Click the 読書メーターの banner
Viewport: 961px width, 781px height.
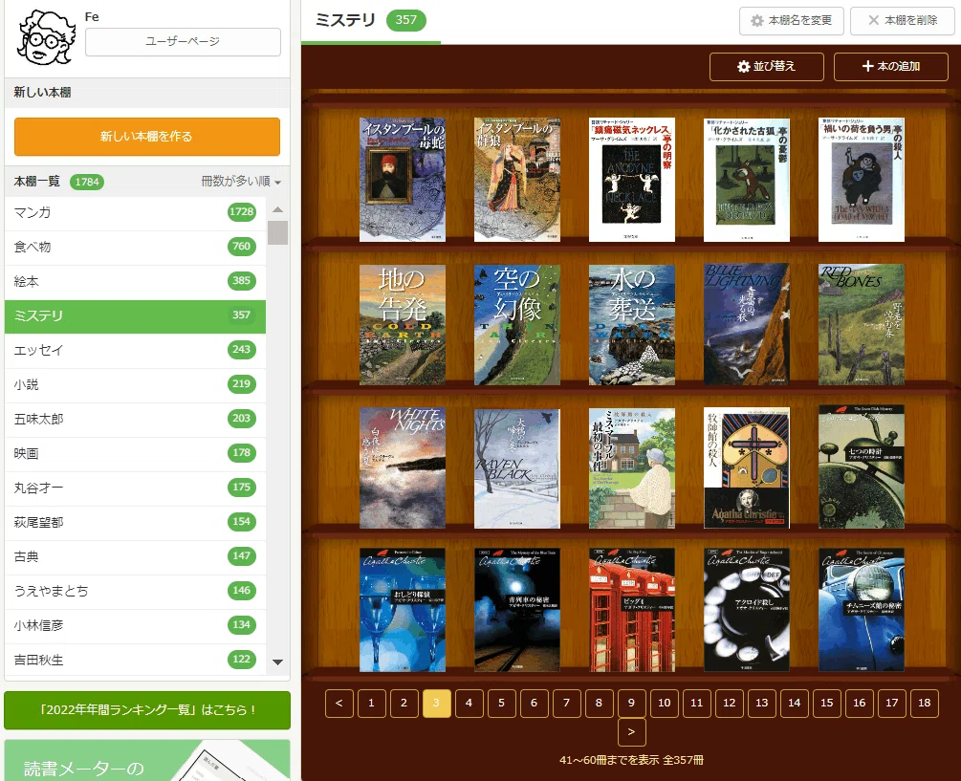coord(147,760)
